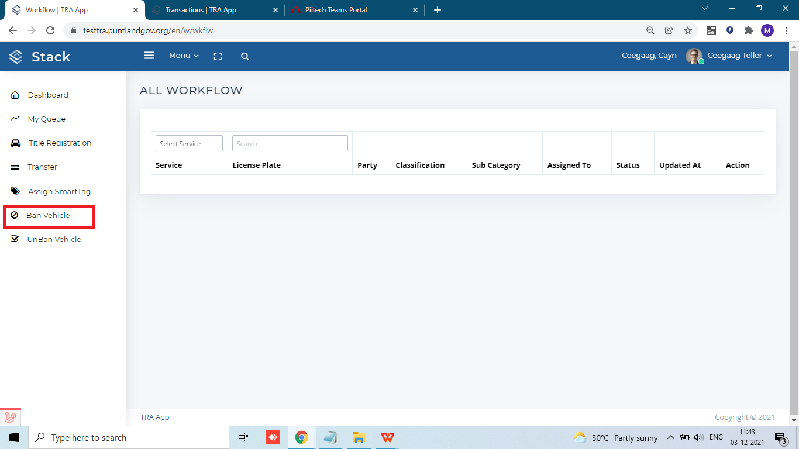Click the License Plate column header
The width and height of the screenshot is (799, 449).
(x=256, y=165)
